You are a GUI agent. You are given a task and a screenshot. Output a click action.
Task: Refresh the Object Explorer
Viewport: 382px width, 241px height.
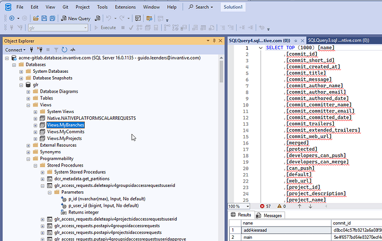click(x=64, y=50)
